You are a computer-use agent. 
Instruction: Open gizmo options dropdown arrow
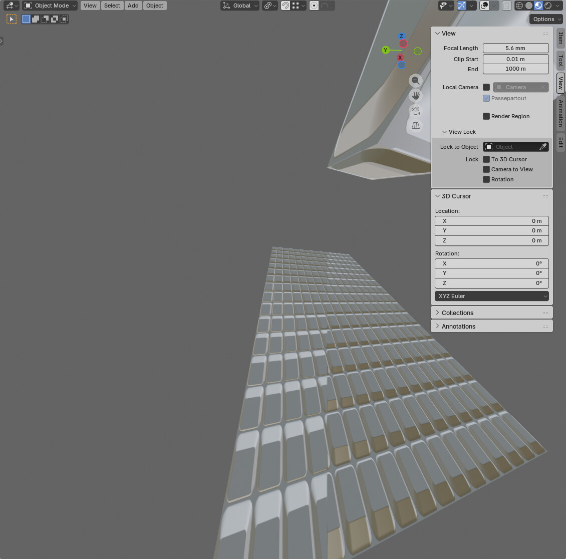(x=471, y=6)
